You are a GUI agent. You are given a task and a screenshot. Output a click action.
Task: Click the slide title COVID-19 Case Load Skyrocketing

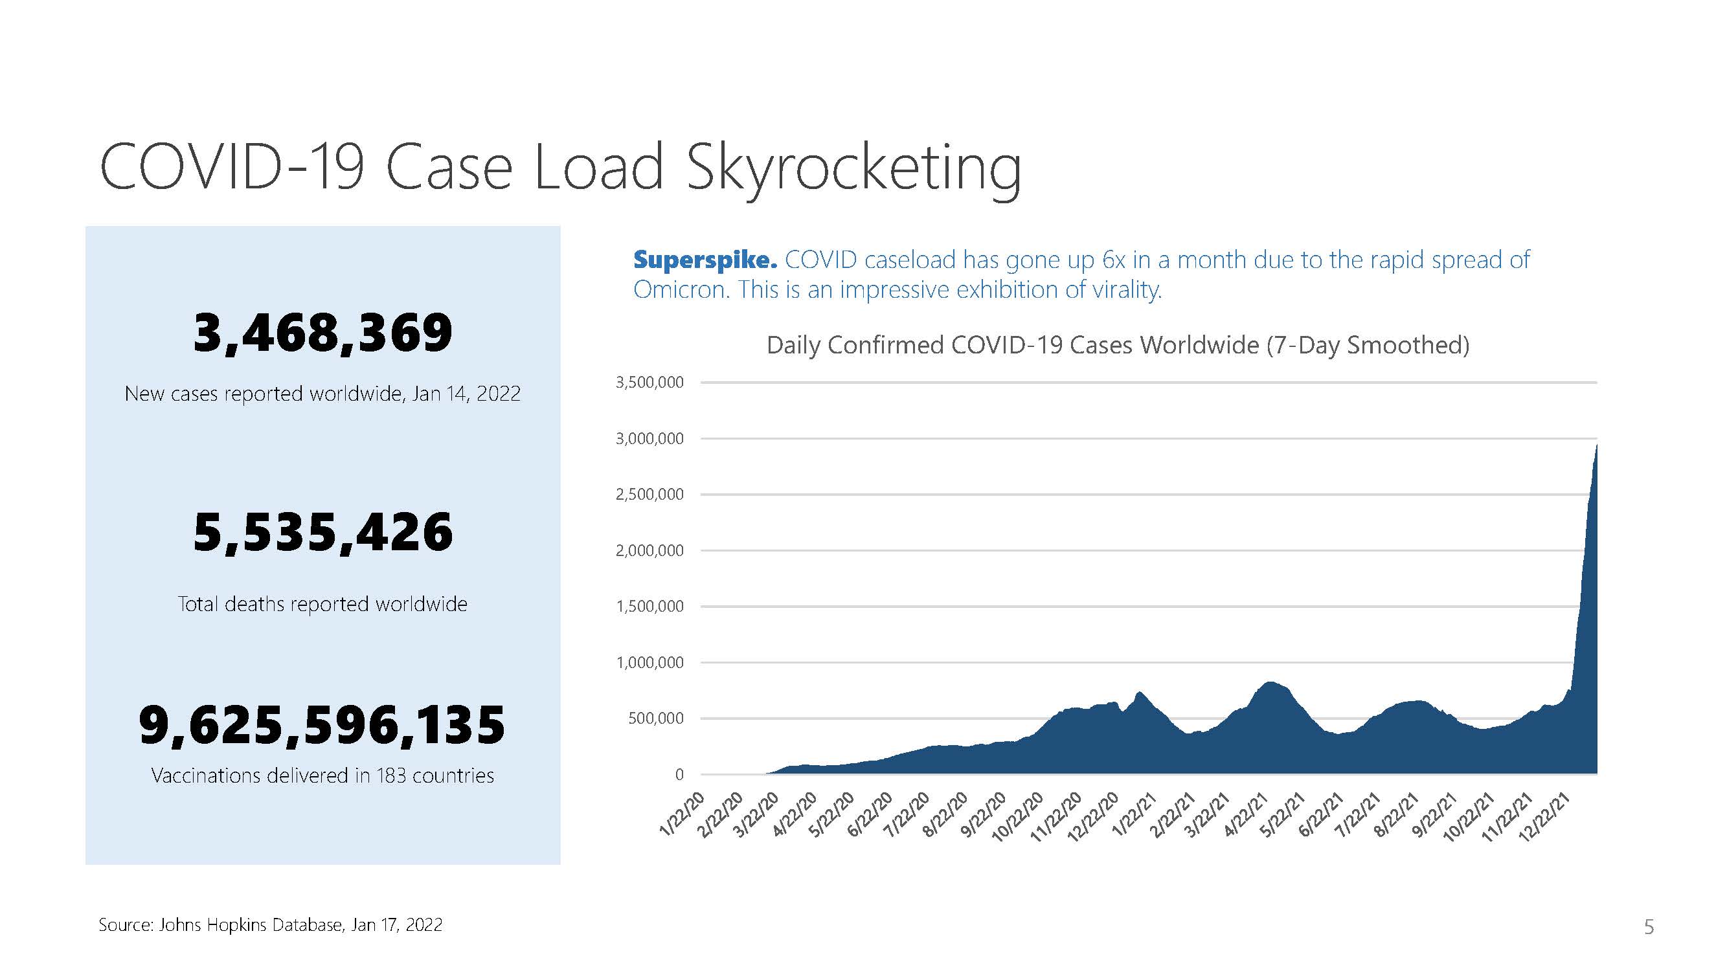coord(559,168)
